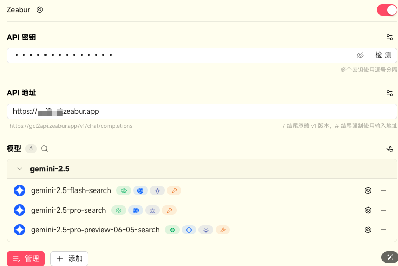
Task: Remove the gemini-2.5-pro-preview-06-05-search model
Action: (384, 230)
